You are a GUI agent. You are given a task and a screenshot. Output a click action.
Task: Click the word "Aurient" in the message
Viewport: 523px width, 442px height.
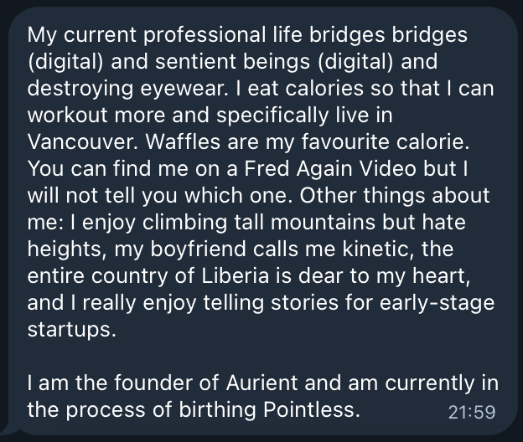click(261, 383)
